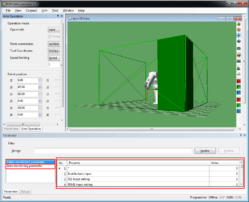The image size is (249, 202).
Task: Toggle the Posture checkbox
Action: pyautogui.click(x=50, y=37)
